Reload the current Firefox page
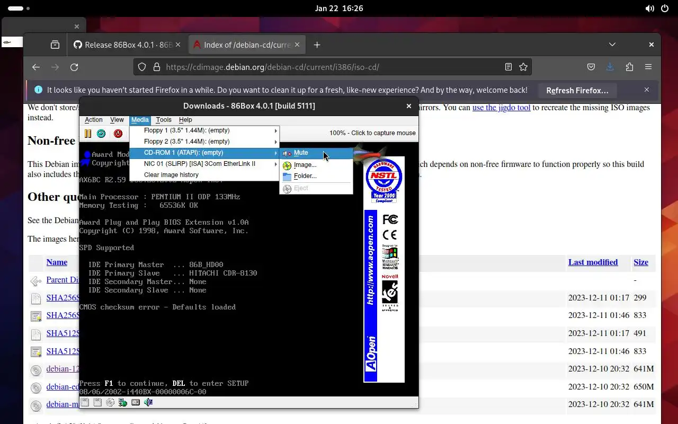Image resolution: width=678 pixels, height=424 pixels. click(x=74, y=67)
